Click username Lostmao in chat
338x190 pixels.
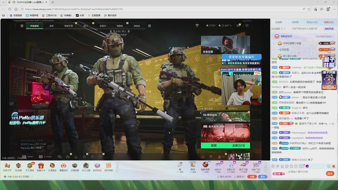pyautogui.click(x=297, y=68)
